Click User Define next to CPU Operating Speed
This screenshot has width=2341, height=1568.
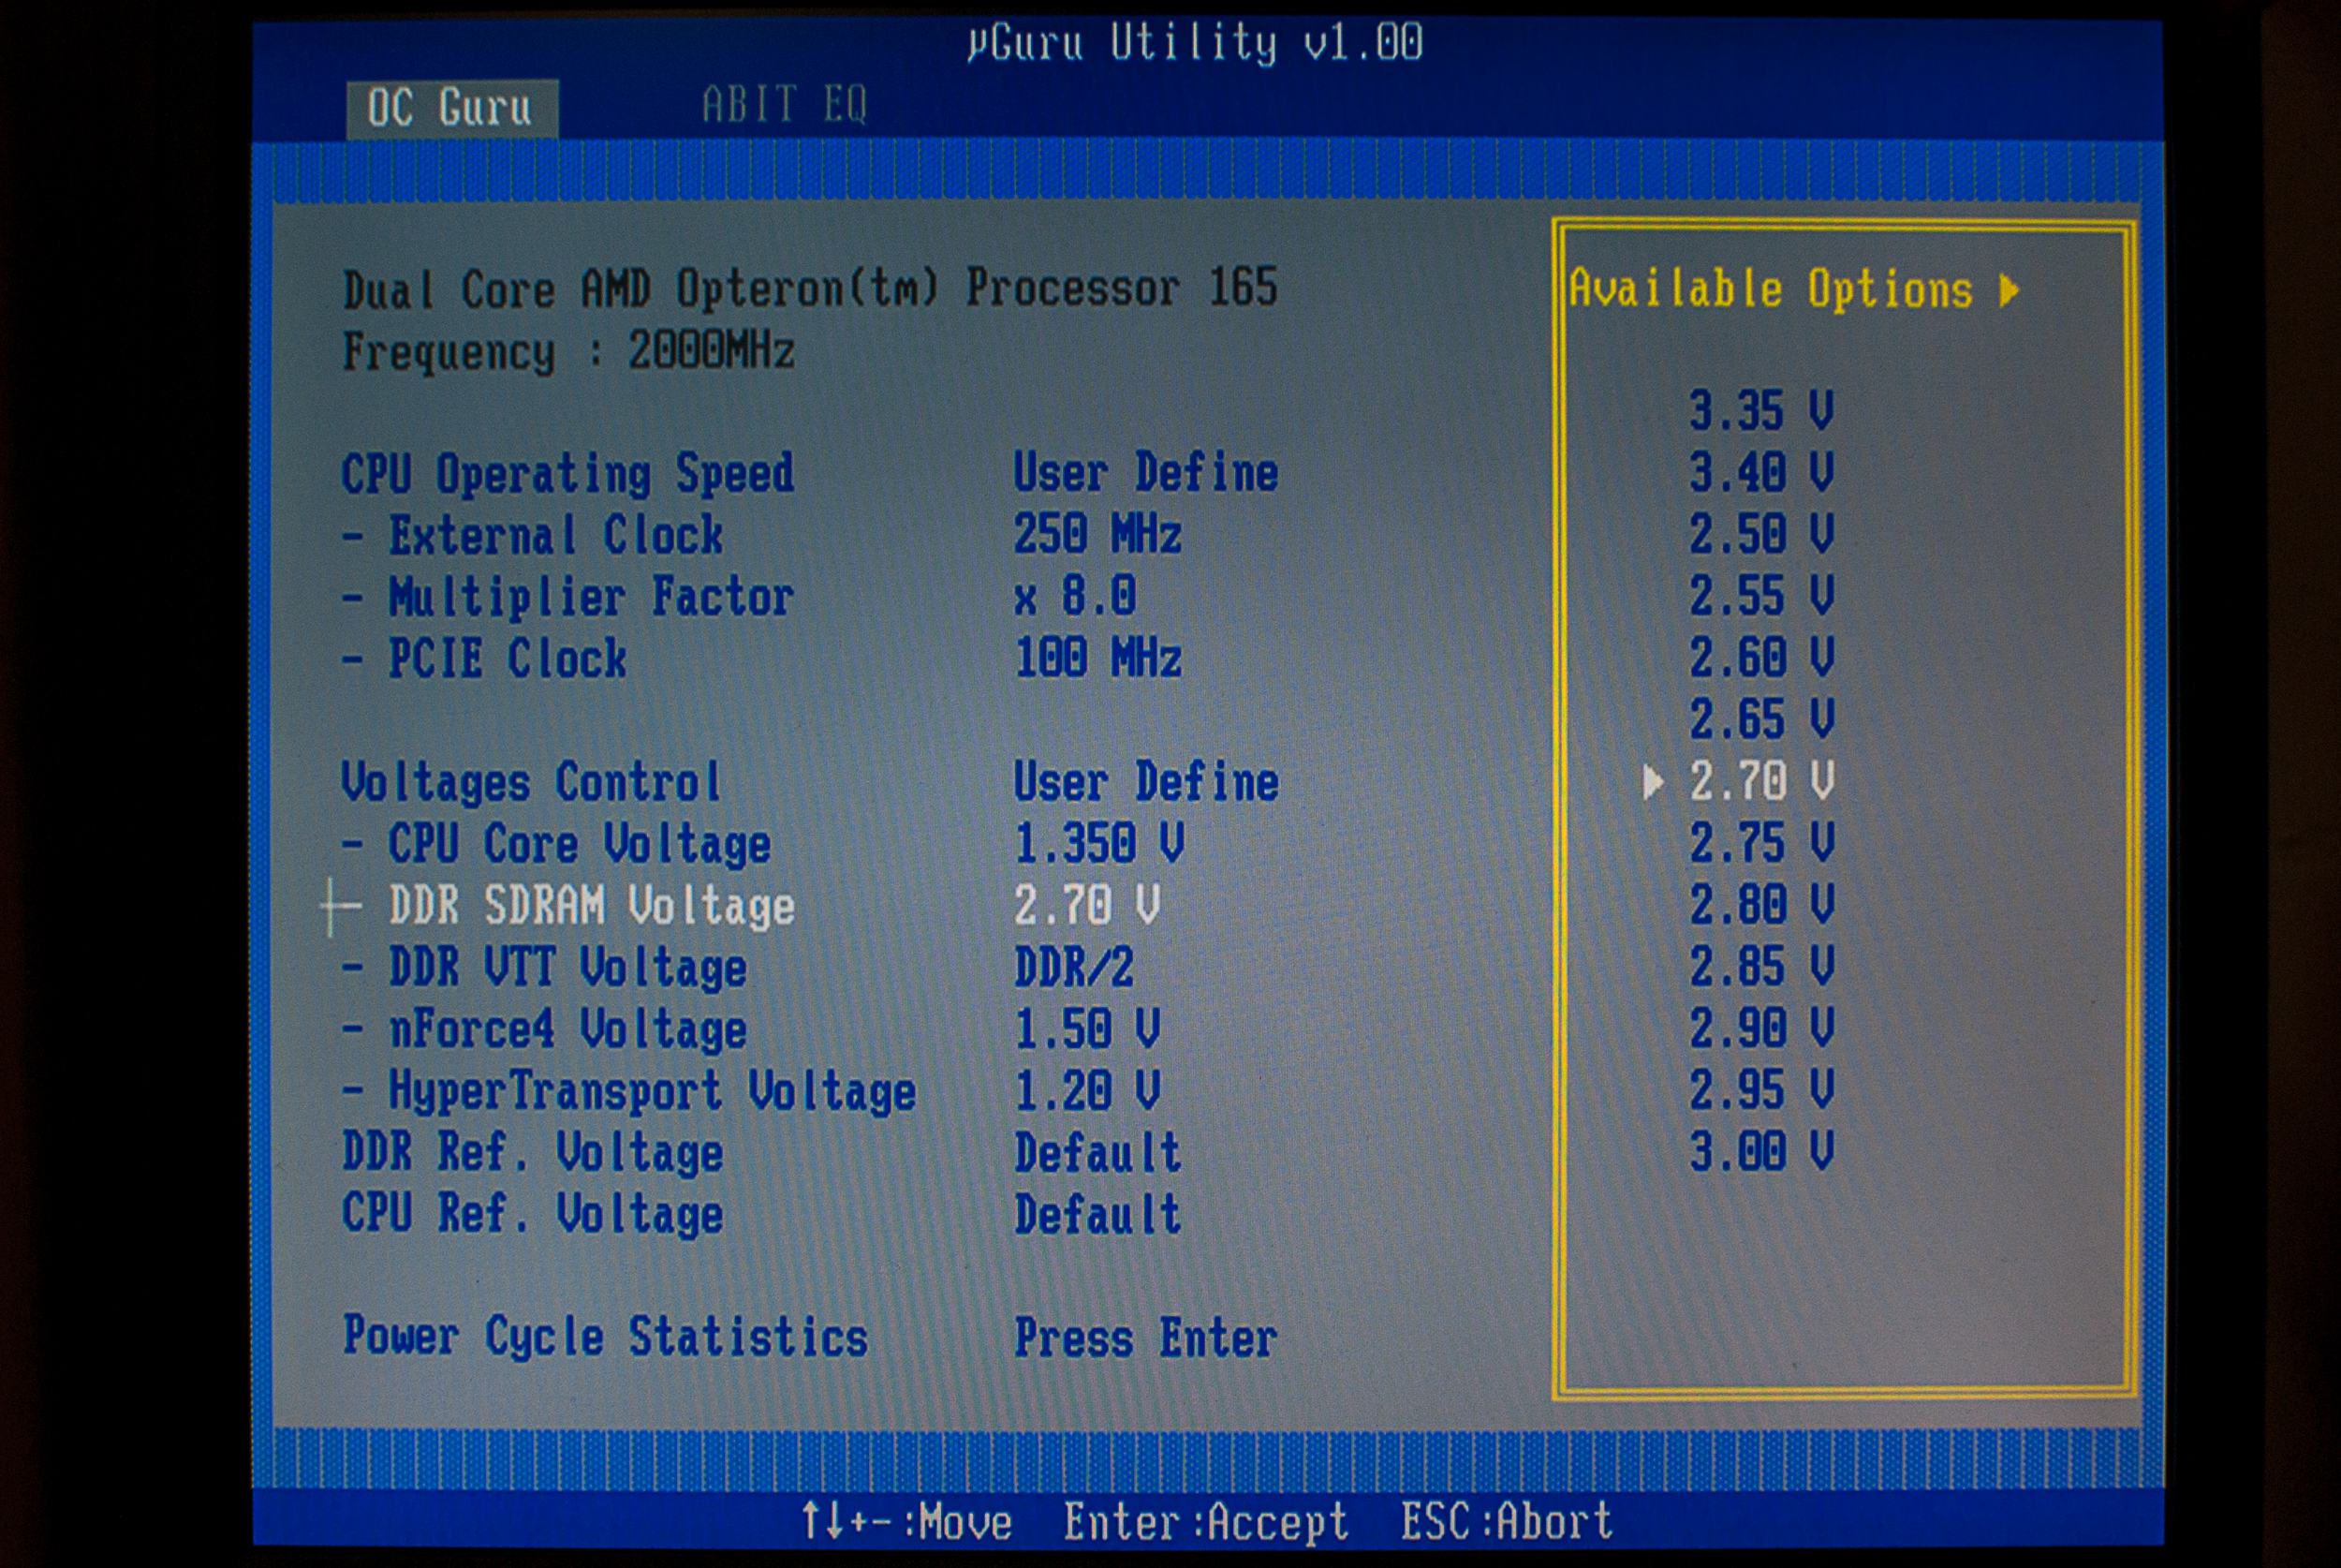tap(1145, 473)
